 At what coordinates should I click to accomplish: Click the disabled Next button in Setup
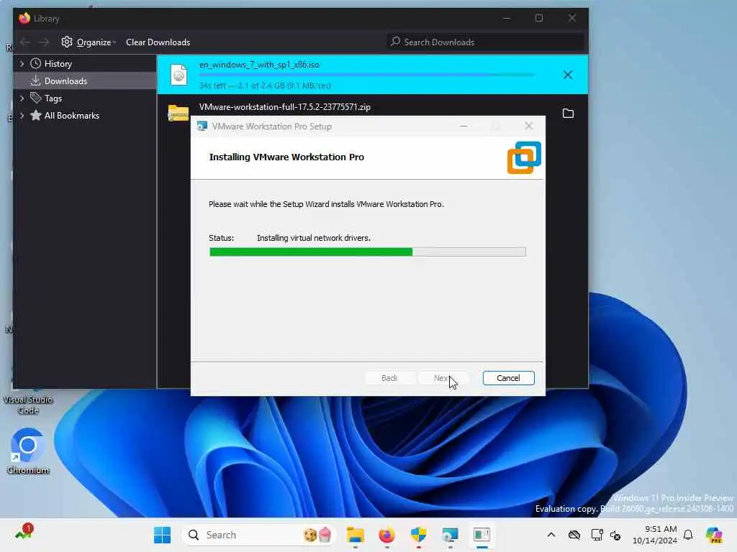tap(443, 378)
